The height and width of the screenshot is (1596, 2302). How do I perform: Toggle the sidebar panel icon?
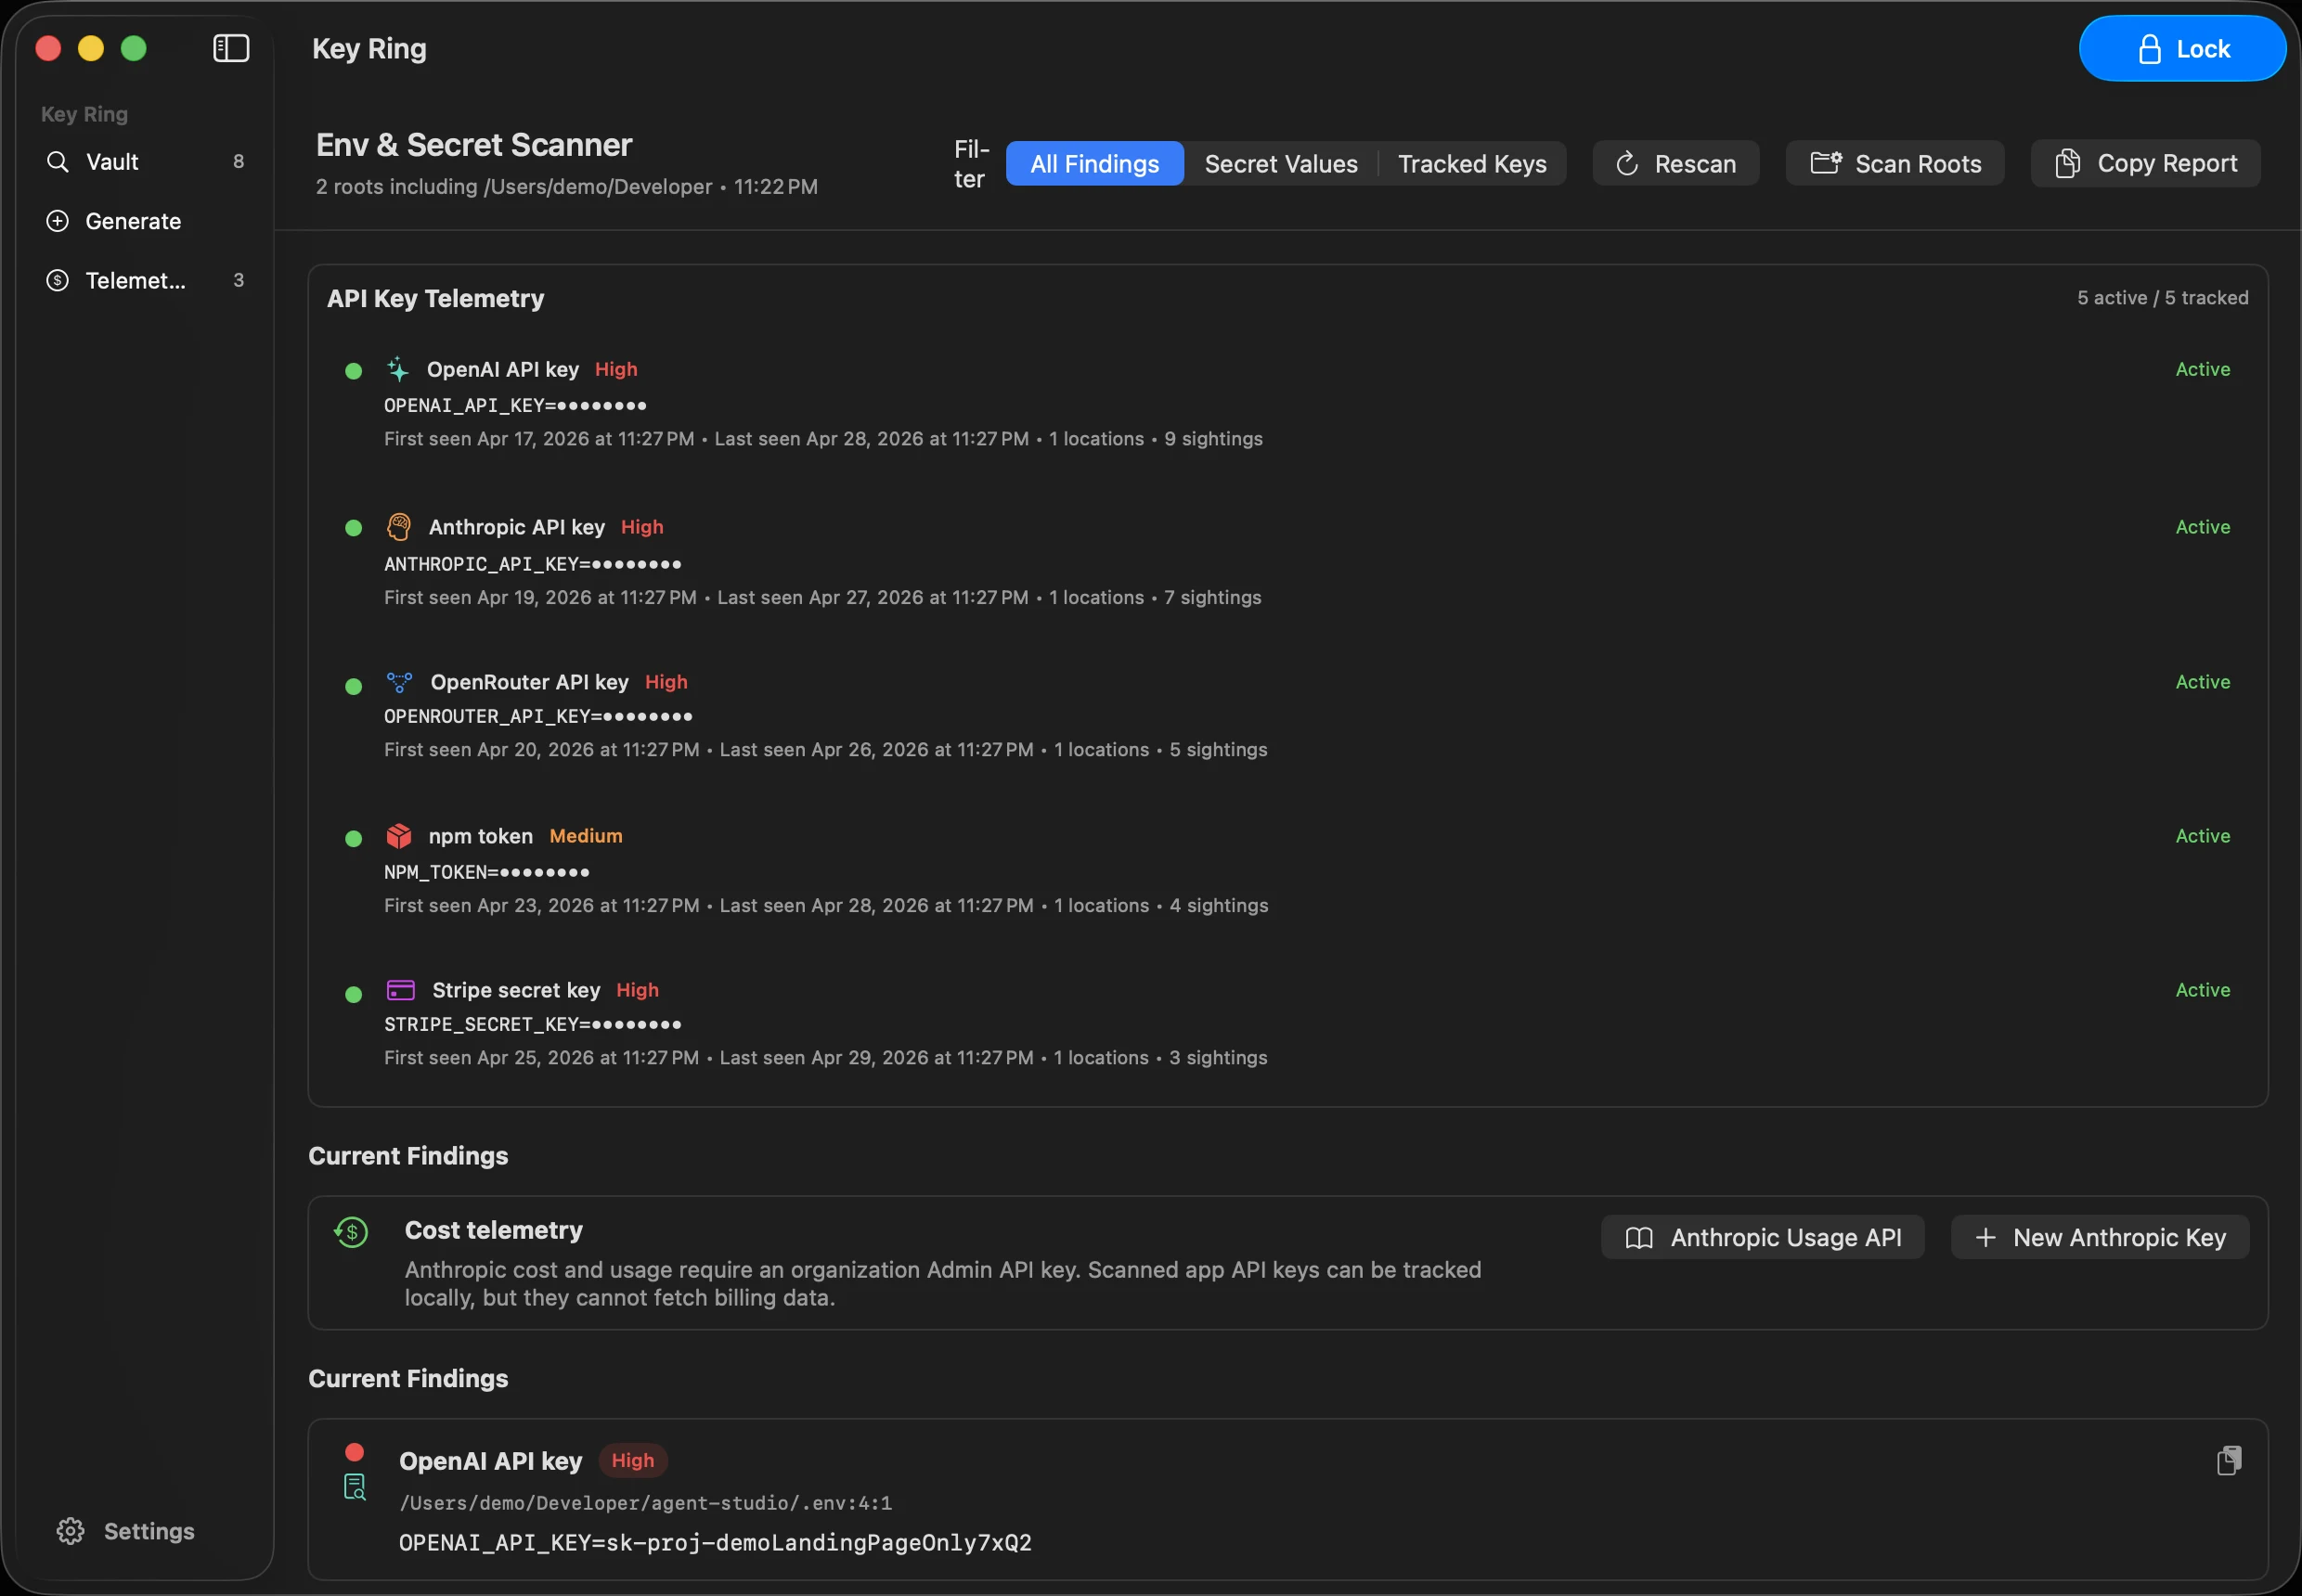tap(231, 48)
